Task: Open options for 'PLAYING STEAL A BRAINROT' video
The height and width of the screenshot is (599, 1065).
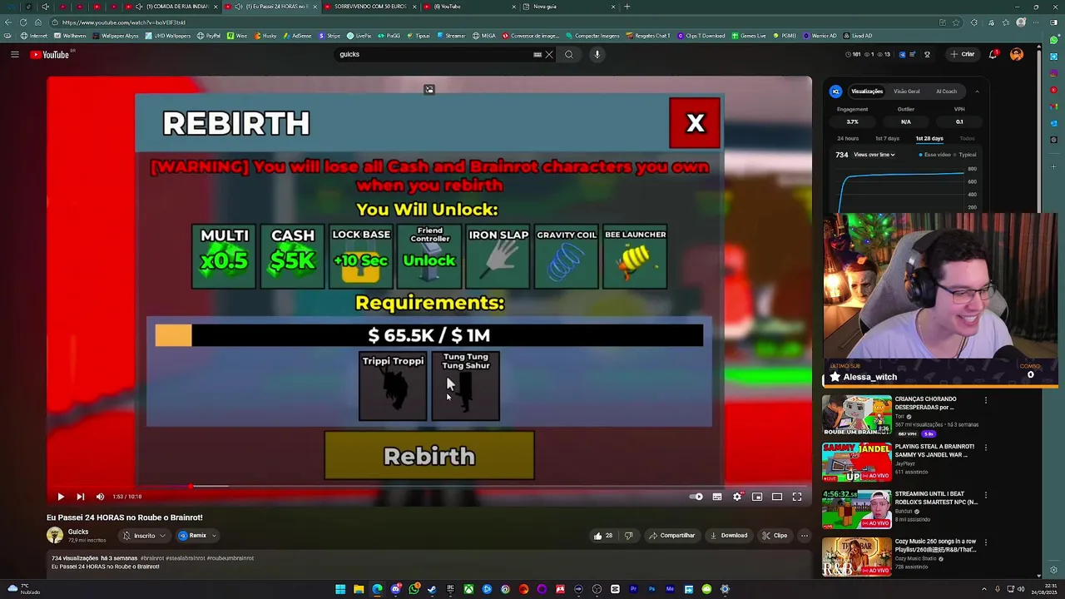Action: (986, 448)
